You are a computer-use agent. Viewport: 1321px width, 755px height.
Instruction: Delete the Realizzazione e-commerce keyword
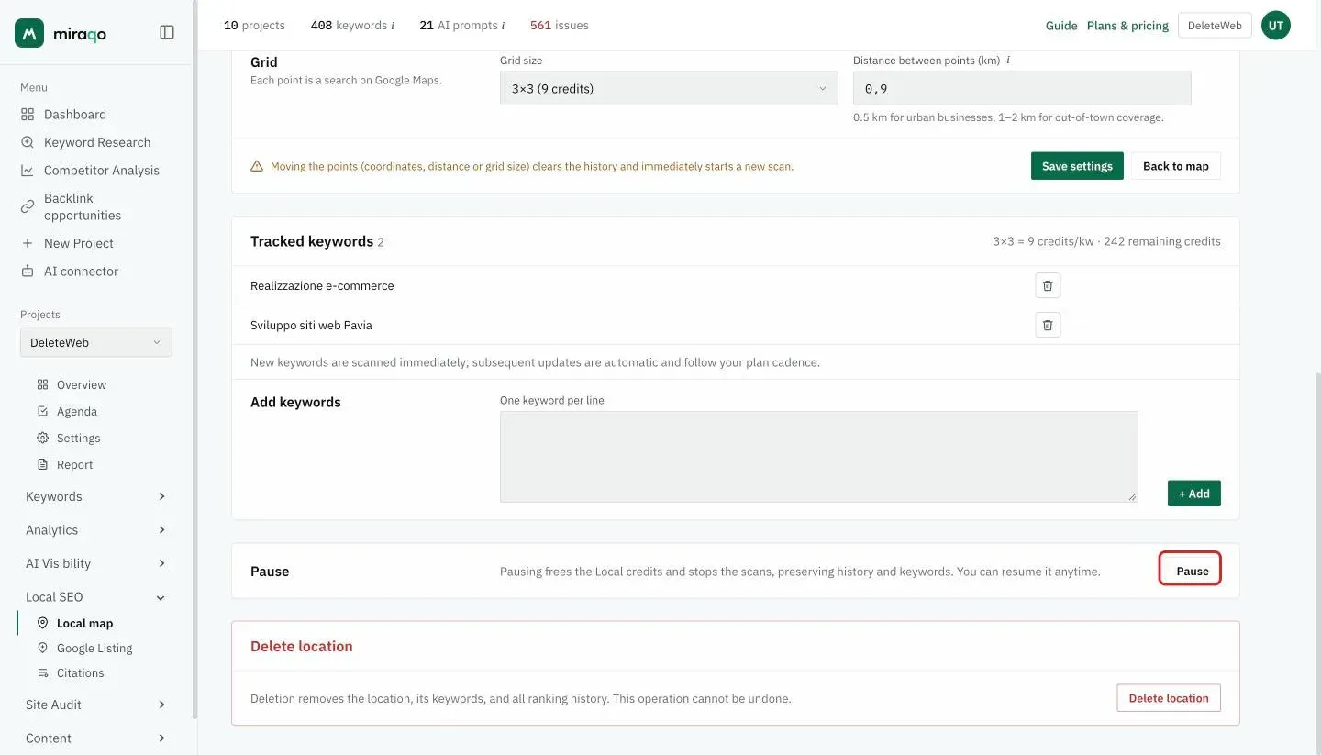point(1048,285)
